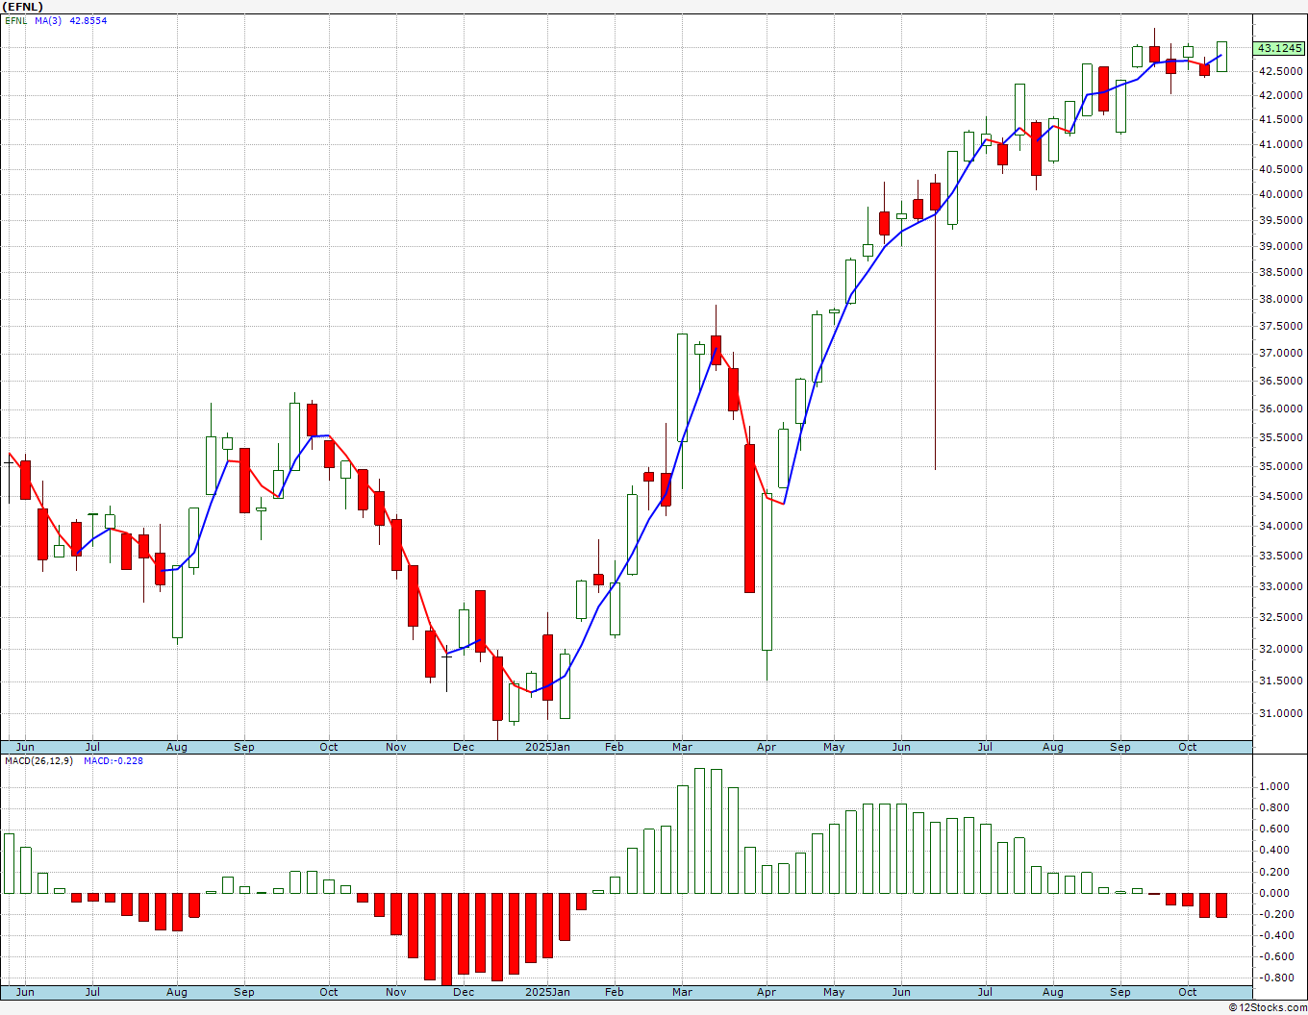Click the 40.0000 price axis label
1308x1015 pixels.
(1283, 194)
